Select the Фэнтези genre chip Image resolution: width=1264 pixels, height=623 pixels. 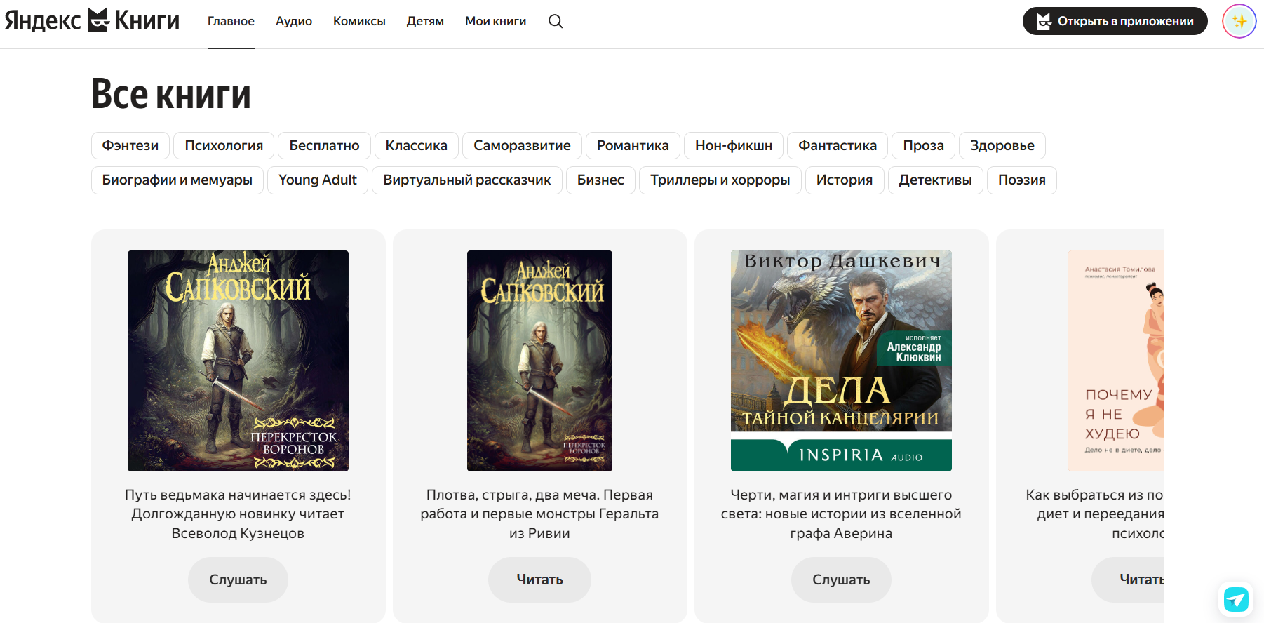click(130, 145)
